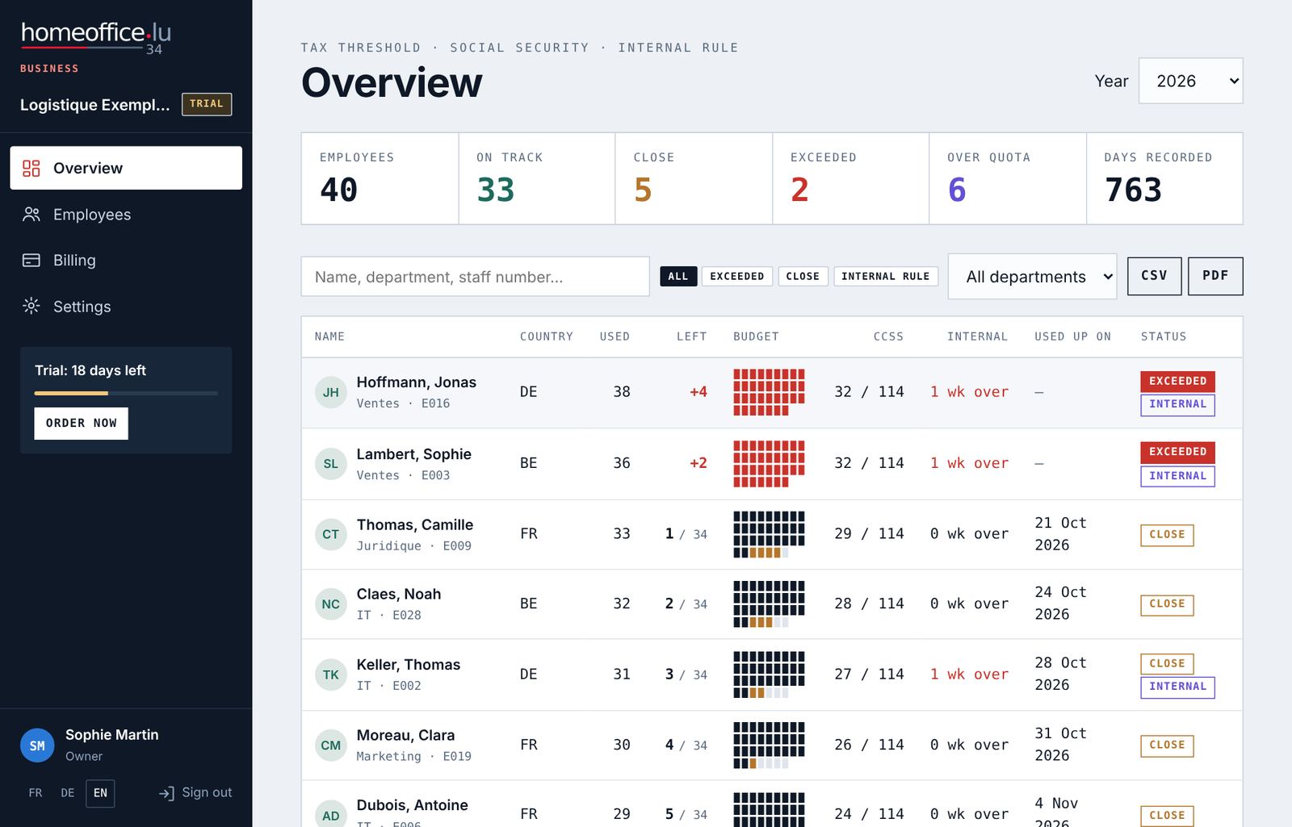This screenshot has width=1292, height=827.
Task: Click the Overview grid icon in sidebar
Action: point(31,168)
